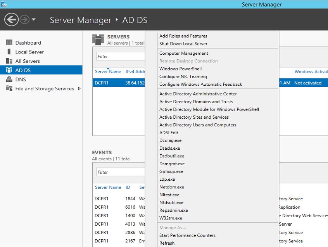Click the servers Filter input field

pyautogui.click(x=120, y=56)
